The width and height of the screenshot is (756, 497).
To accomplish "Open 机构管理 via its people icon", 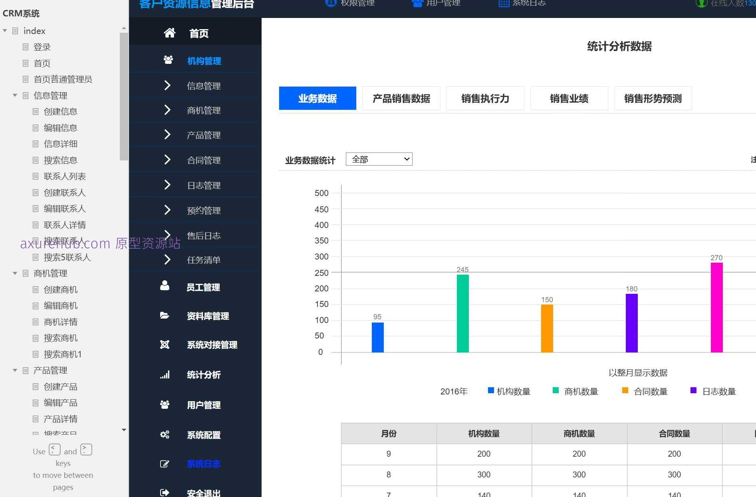I will tap(168, 60).
